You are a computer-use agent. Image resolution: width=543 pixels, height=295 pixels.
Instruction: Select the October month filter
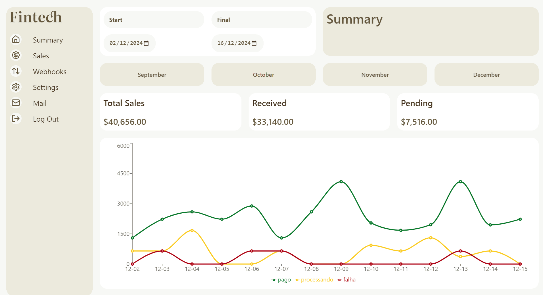(x=263, y=75)
